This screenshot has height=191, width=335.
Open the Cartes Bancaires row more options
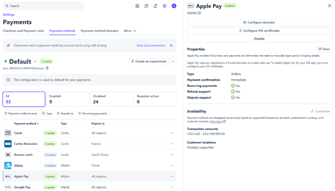point(172,144)
